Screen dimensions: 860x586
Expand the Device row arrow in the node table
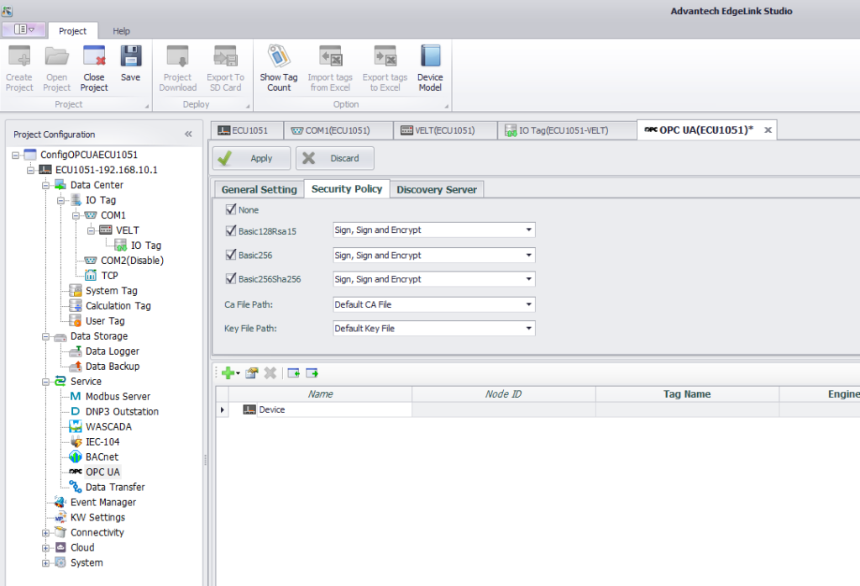point(222,409)
